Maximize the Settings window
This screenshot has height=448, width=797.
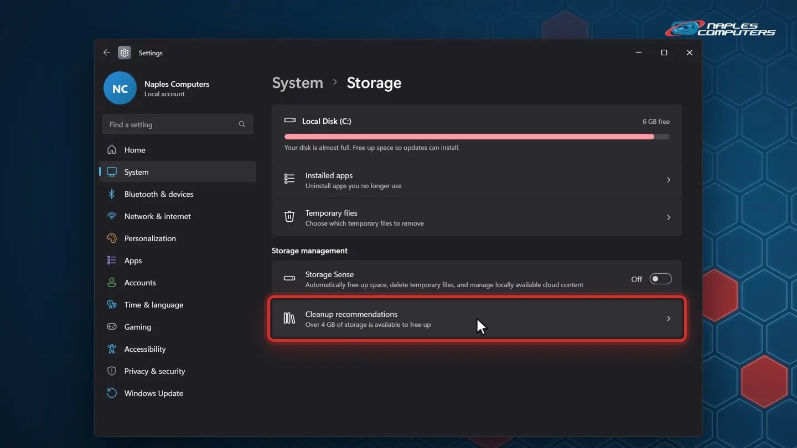click(664, 53)
